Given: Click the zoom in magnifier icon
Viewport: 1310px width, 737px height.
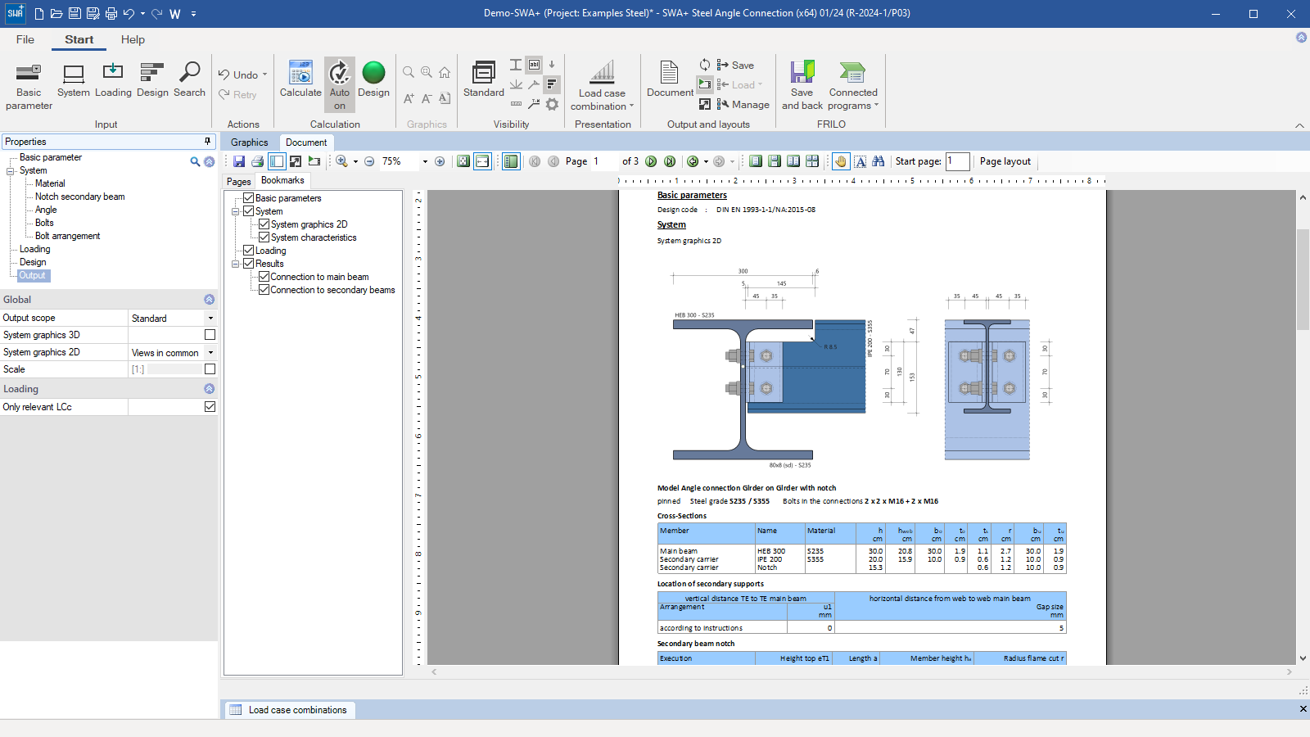Looking at the screenshot, I should tap(341, 161).
